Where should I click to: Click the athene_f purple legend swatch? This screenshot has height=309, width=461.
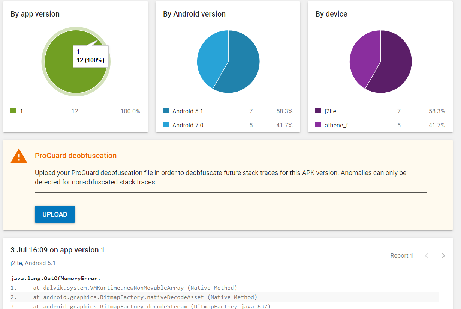(x=318, y=125)
